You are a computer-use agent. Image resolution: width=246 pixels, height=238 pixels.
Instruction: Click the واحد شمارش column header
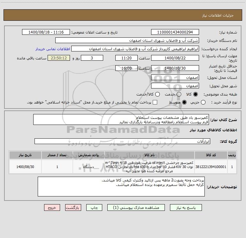[x=88, y=155]
